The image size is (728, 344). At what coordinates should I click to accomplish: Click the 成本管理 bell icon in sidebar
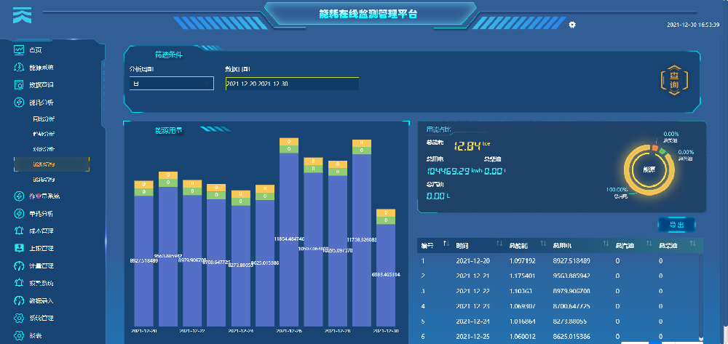pos(19,231)
